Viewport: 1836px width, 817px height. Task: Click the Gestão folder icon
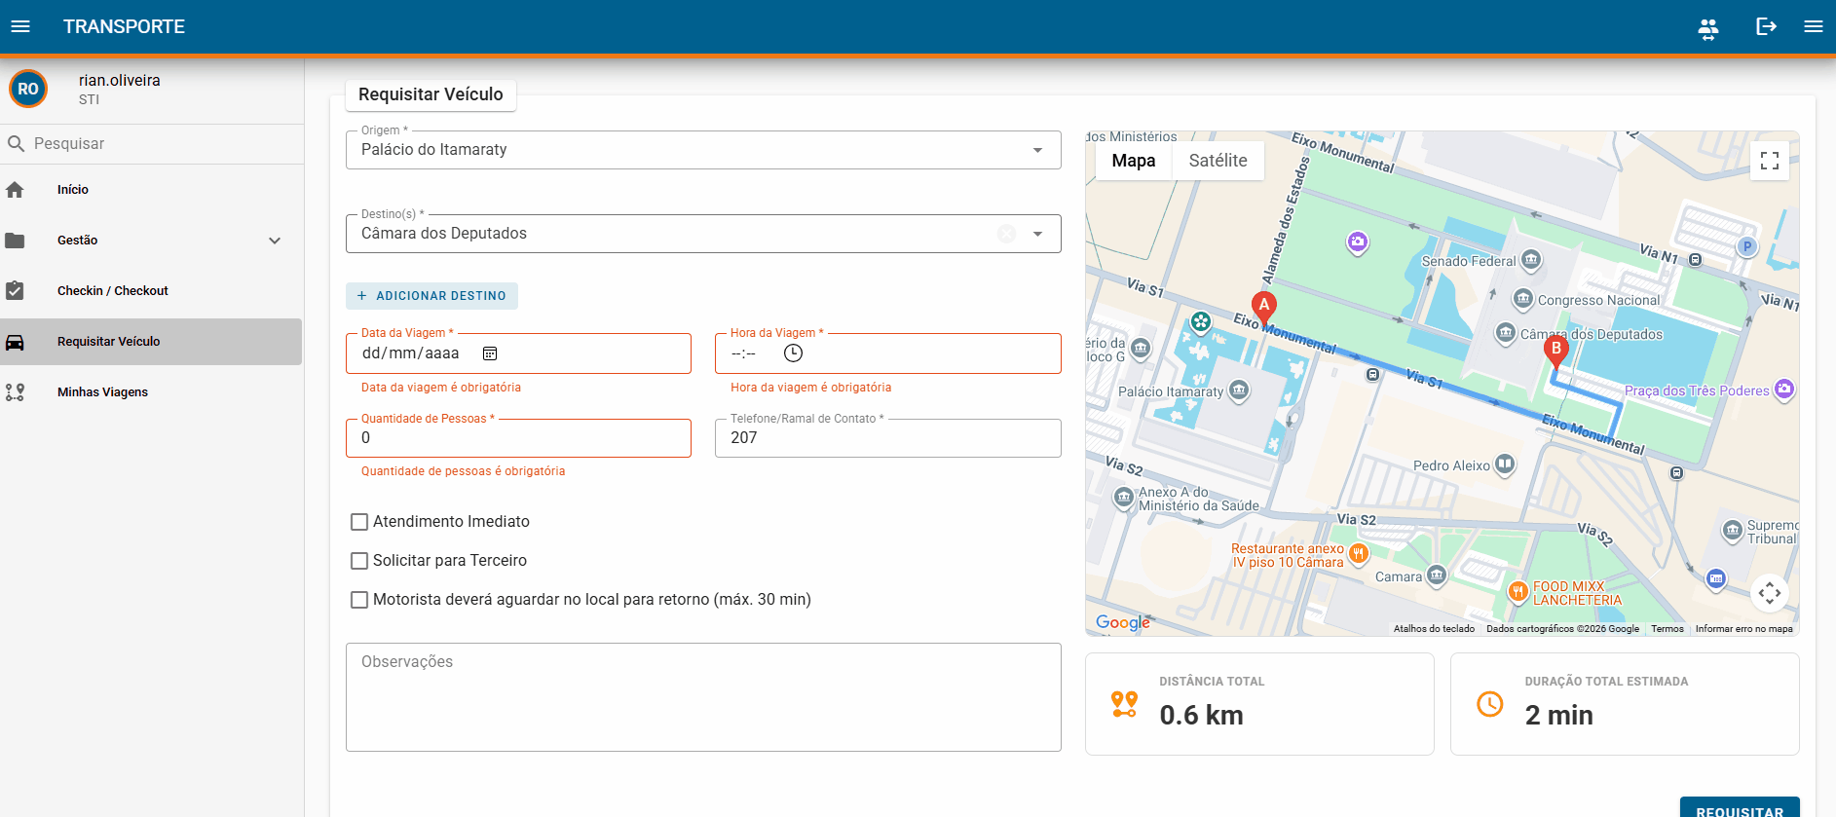coord(15,241)
